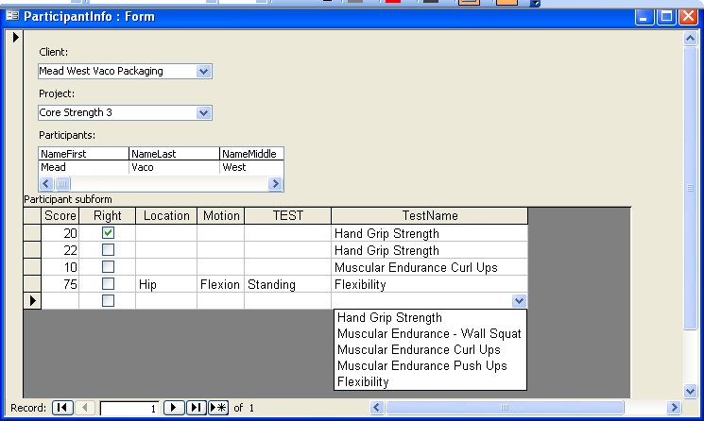Uncheck Right box for score 20 row

[x=108, y=233]
